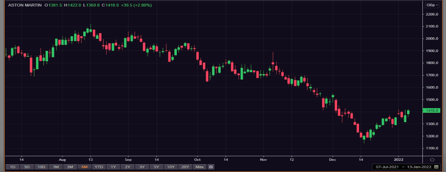Select the 3M time range
446x172 pixels.
(70, 167)
